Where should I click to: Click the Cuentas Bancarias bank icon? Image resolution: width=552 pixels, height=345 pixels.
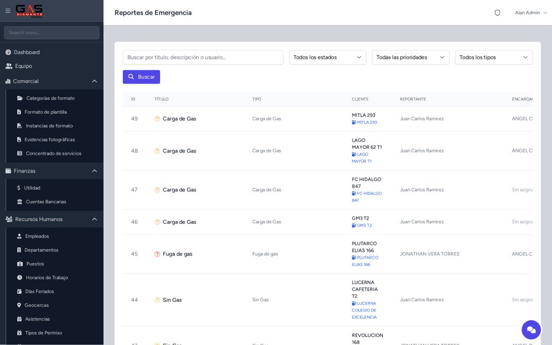coord(20,202)
